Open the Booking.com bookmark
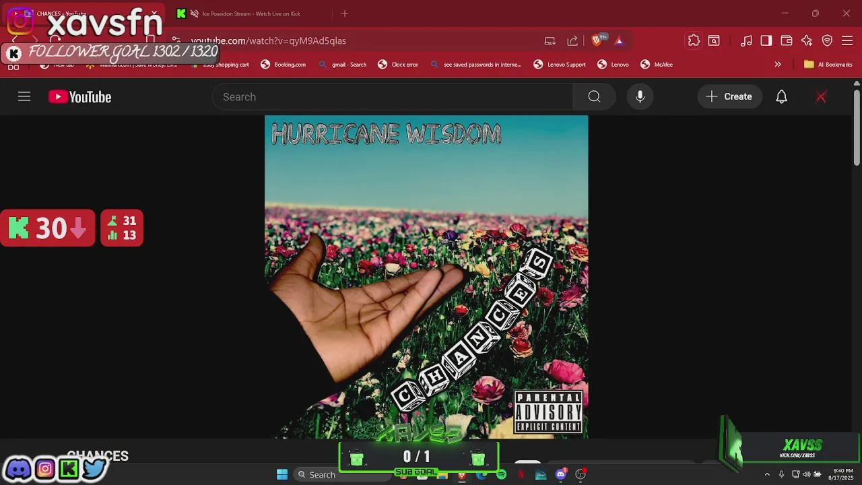This screenshot has width=862, height=485. (284, 65)
